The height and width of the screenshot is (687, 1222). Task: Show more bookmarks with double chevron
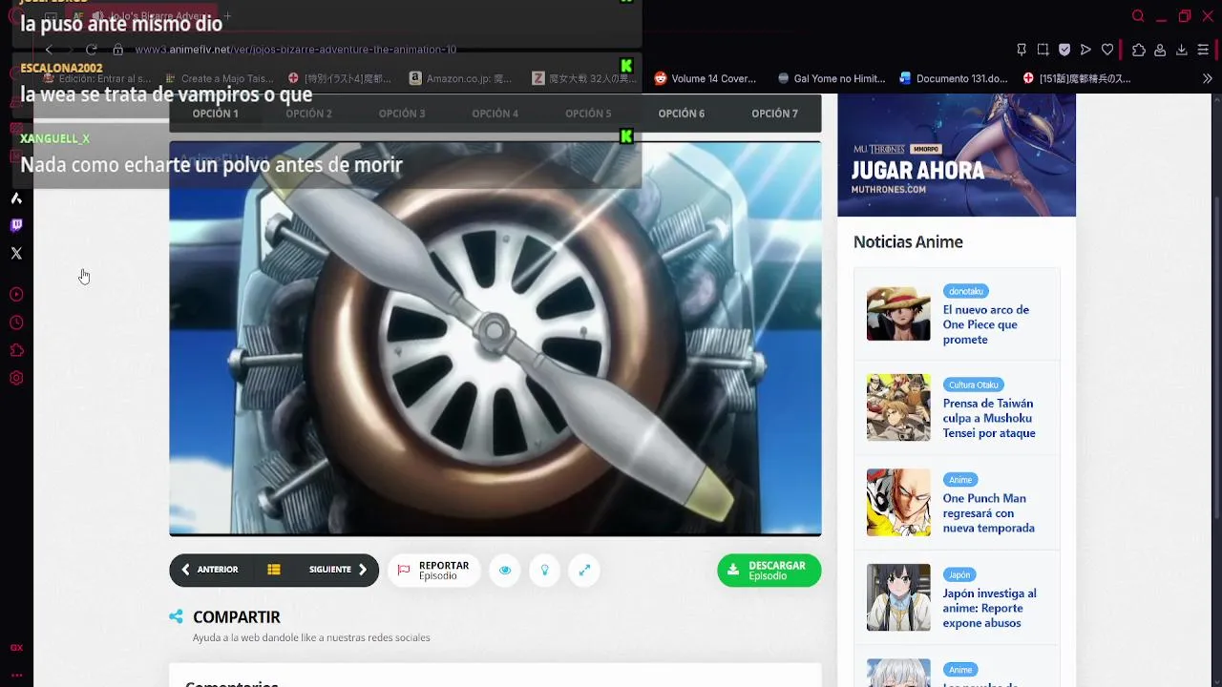click(1207, 78)
